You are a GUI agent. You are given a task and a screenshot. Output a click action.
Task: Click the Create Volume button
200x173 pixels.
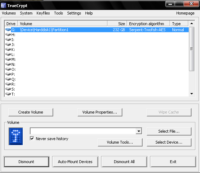tap(31, 112)
